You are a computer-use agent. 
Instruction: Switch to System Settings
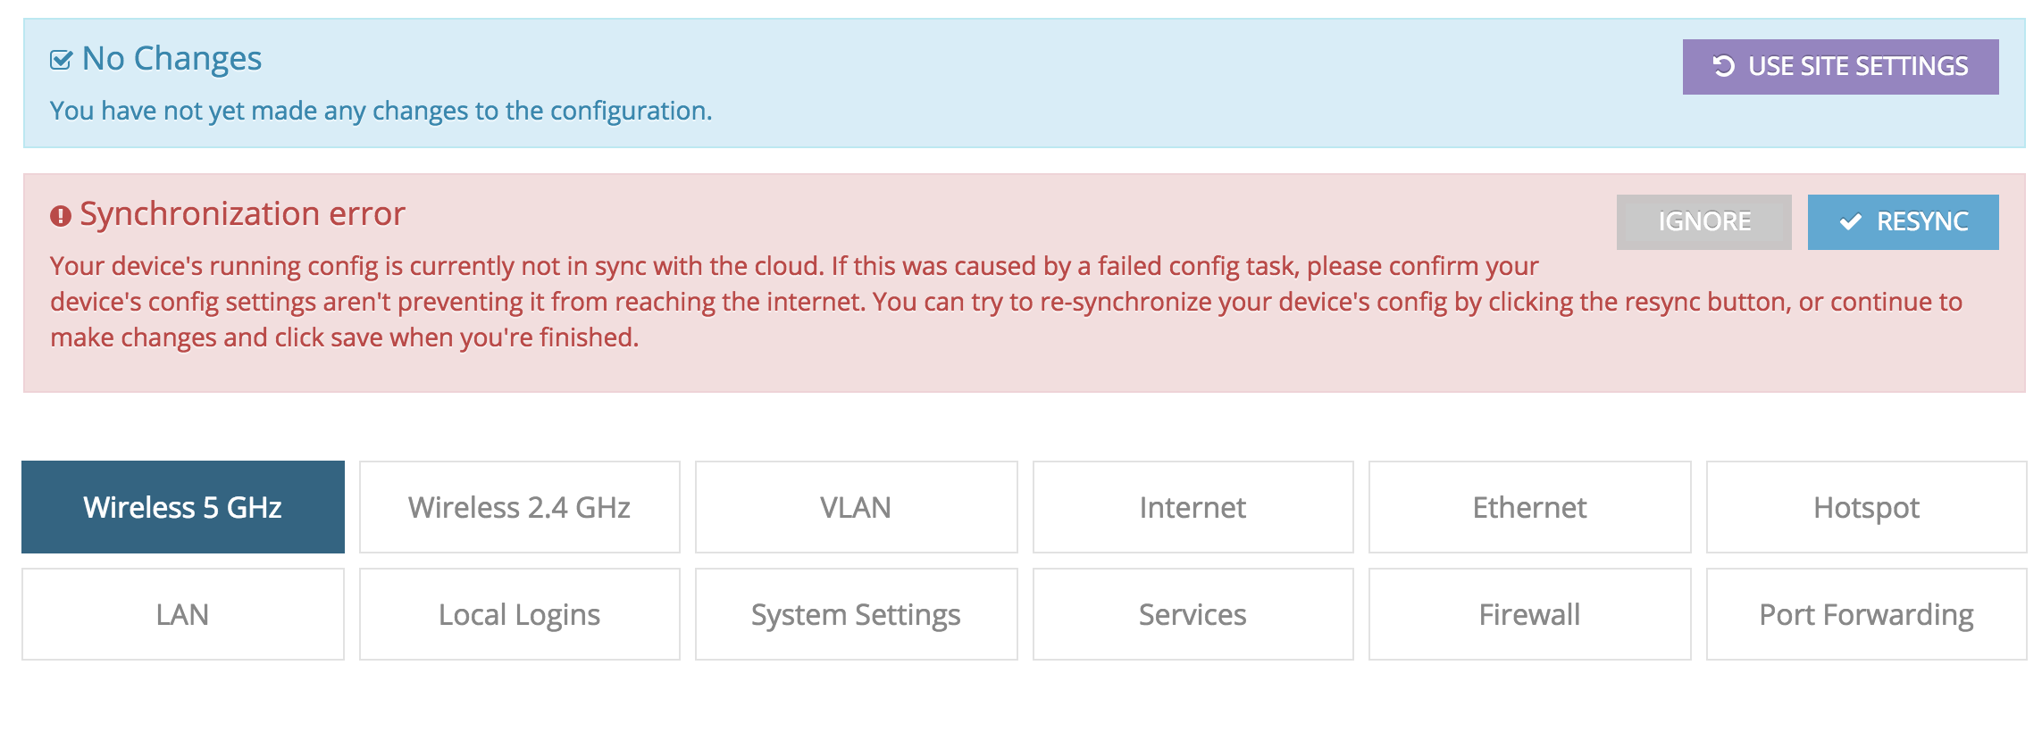point(855,613)
